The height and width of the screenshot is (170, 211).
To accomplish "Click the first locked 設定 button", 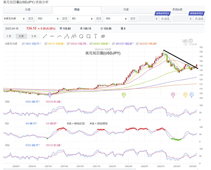I will coord(165,19).
